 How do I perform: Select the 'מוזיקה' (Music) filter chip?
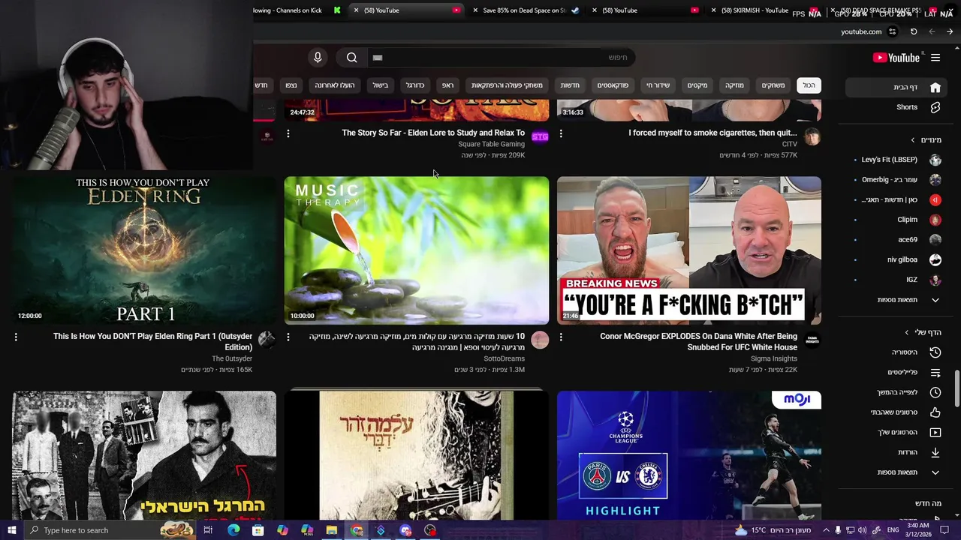coord(734,85)
